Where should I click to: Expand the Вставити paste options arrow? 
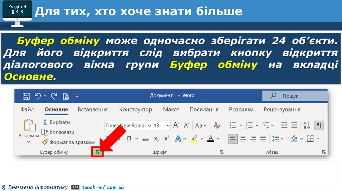(29, 142)
